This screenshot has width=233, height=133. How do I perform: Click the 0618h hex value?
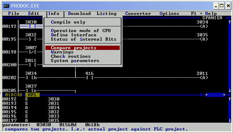(x=92, y=125)
